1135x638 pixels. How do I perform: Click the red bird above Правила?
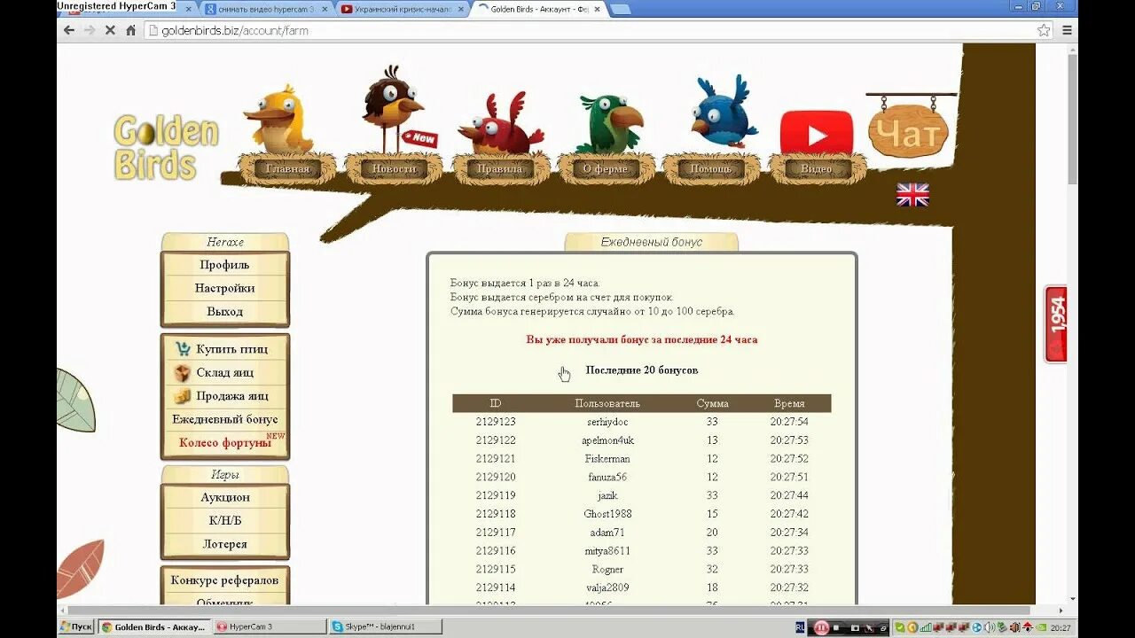pyautogui.click(x=499, y=123)
